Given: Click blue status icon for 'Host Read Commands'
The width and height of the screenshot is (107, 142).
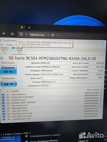Looking at the screenshot, I should [4, 114].
